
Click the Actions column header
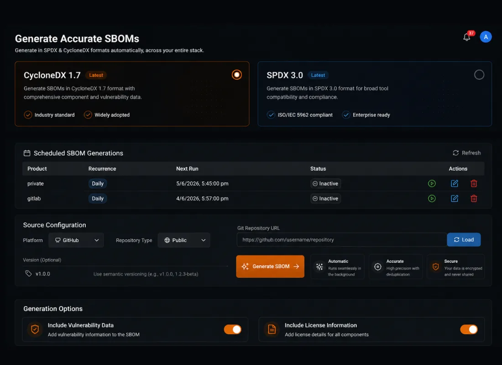(x=458, y=169)
